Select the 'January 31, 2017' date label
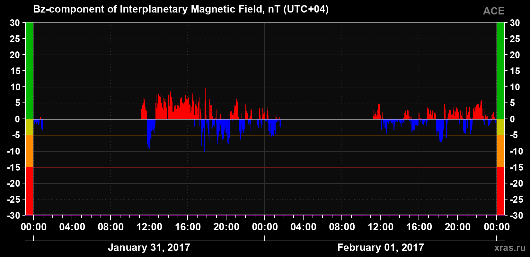Screen dimensions: 530x257 pyautogui.click(x=149, y=247)
